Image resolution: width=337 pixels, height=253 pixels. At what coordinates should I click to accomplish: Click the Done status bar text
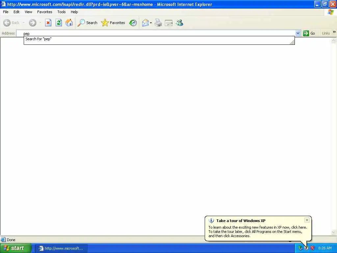11,240
